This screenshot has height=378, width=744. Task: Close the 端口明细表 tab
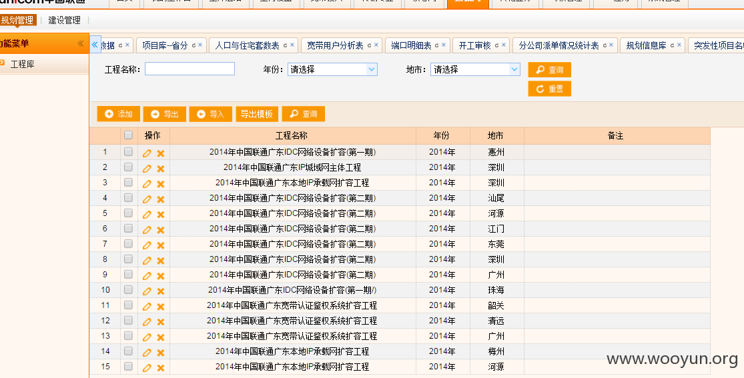(x=444, y=45)
